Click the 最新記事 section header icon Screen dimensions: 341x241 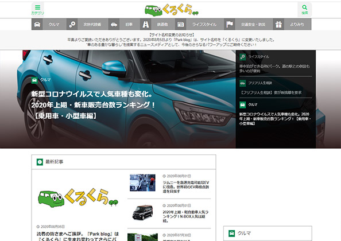(x=40, y=162)
